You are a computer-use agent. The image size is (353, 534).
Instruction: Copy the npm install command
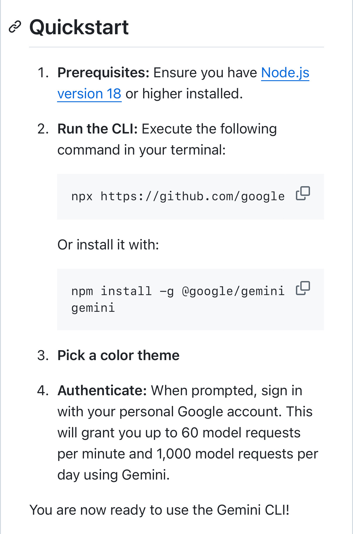(303, 288)
